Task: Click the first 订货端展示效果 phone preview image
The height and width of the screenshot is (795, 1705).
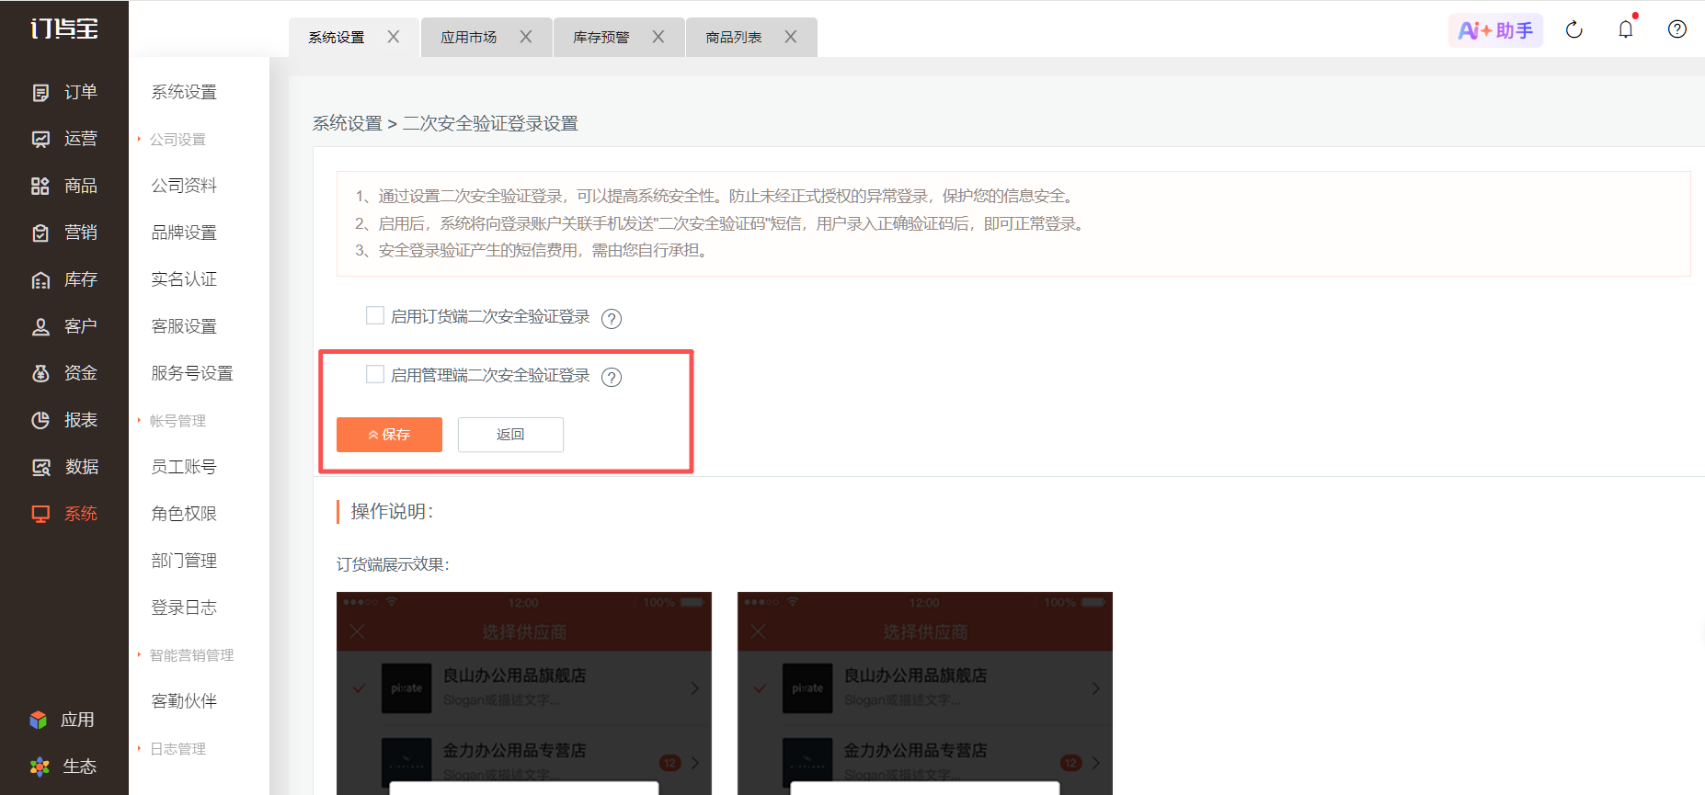Action: point(524,693)
